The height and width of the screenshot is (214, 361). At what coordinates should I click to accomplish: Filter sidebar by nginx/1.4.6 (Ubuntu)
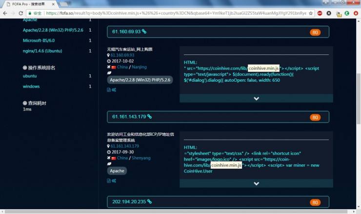tap(42, 51)
